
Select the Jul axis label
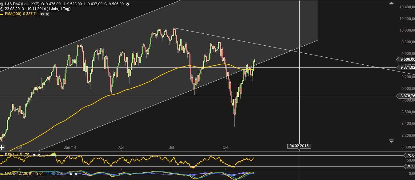click(x=171, y=147)
